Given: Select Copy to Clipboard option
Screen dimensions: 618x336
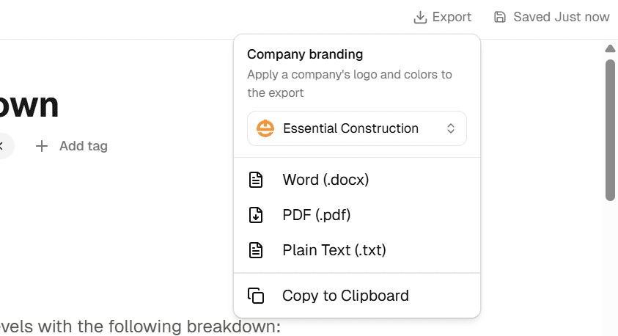Looking at the screenshot, I should 345,296.
